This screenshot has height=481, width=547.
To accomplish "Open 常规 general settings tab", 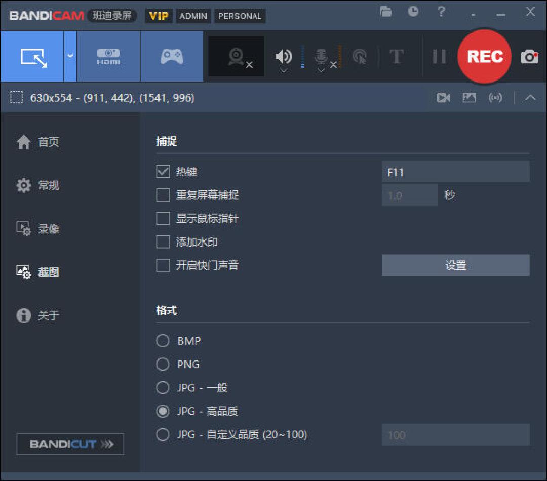I will tap(37, 185).
